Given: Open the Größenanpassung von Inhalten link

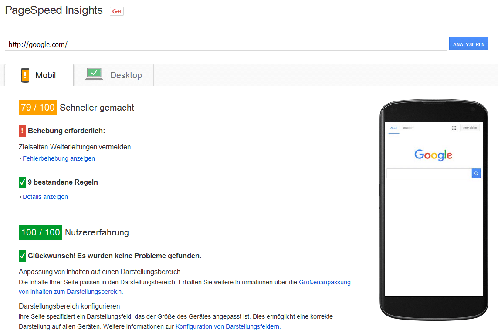Looking at the screenshot, I should click(x=325, y=282).
